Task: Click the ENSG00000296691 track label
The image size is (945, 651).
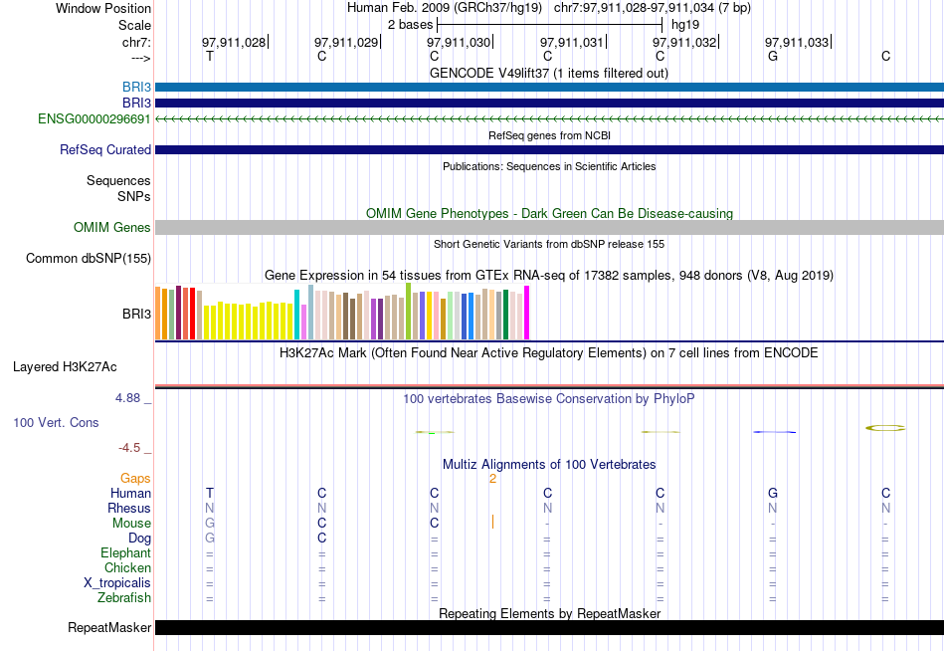Action: (94, 118)
